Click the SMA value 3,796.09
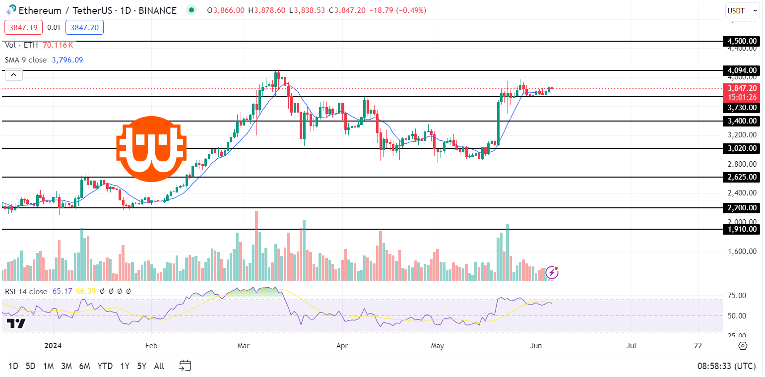This screenshot has width=765, height=377. click(67, 60)
